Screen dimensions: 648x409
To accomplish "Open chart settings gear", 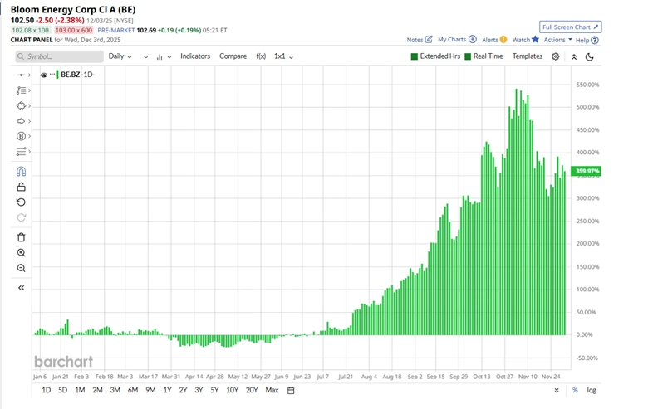I will pyautogui.click(x=556, y=56).
